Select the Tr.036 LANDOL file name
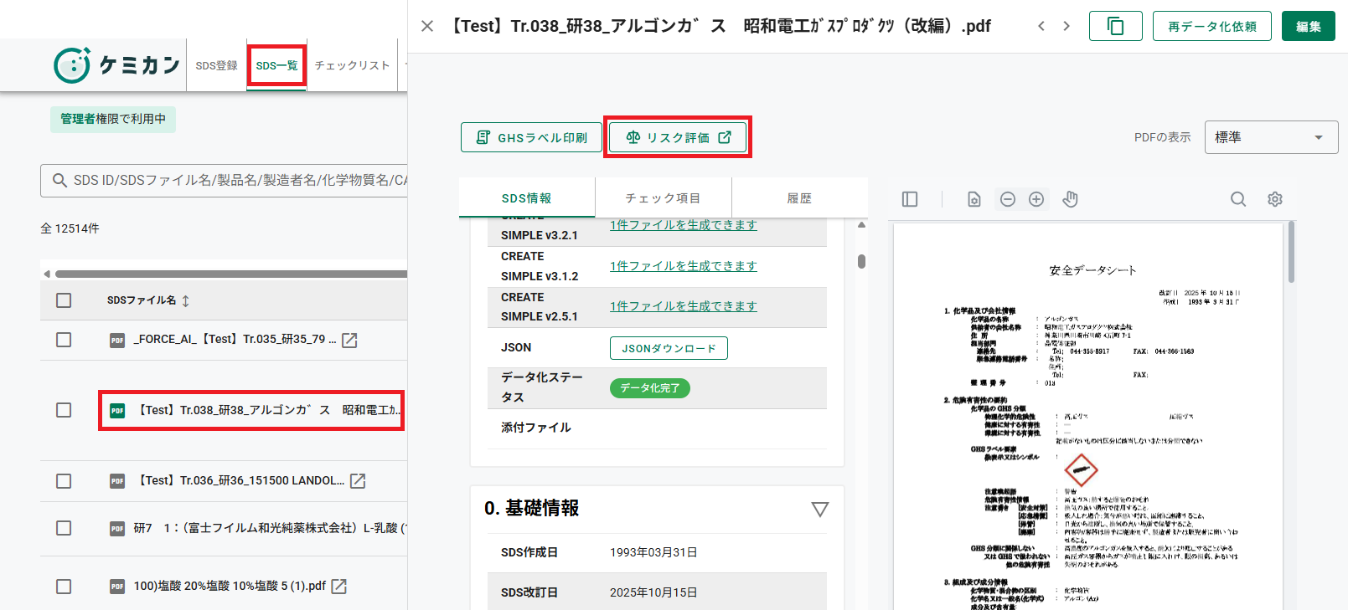 pyautogui.click(x=240, y=480)
